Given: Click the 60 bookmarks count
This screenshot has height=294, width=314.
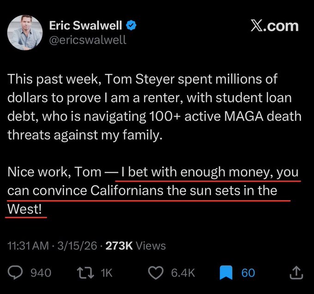Looking at the screenshot, I should (x=248, y=273).
